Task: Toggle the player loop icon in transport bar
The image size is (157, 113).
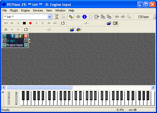Action: (x=63, y=23)
